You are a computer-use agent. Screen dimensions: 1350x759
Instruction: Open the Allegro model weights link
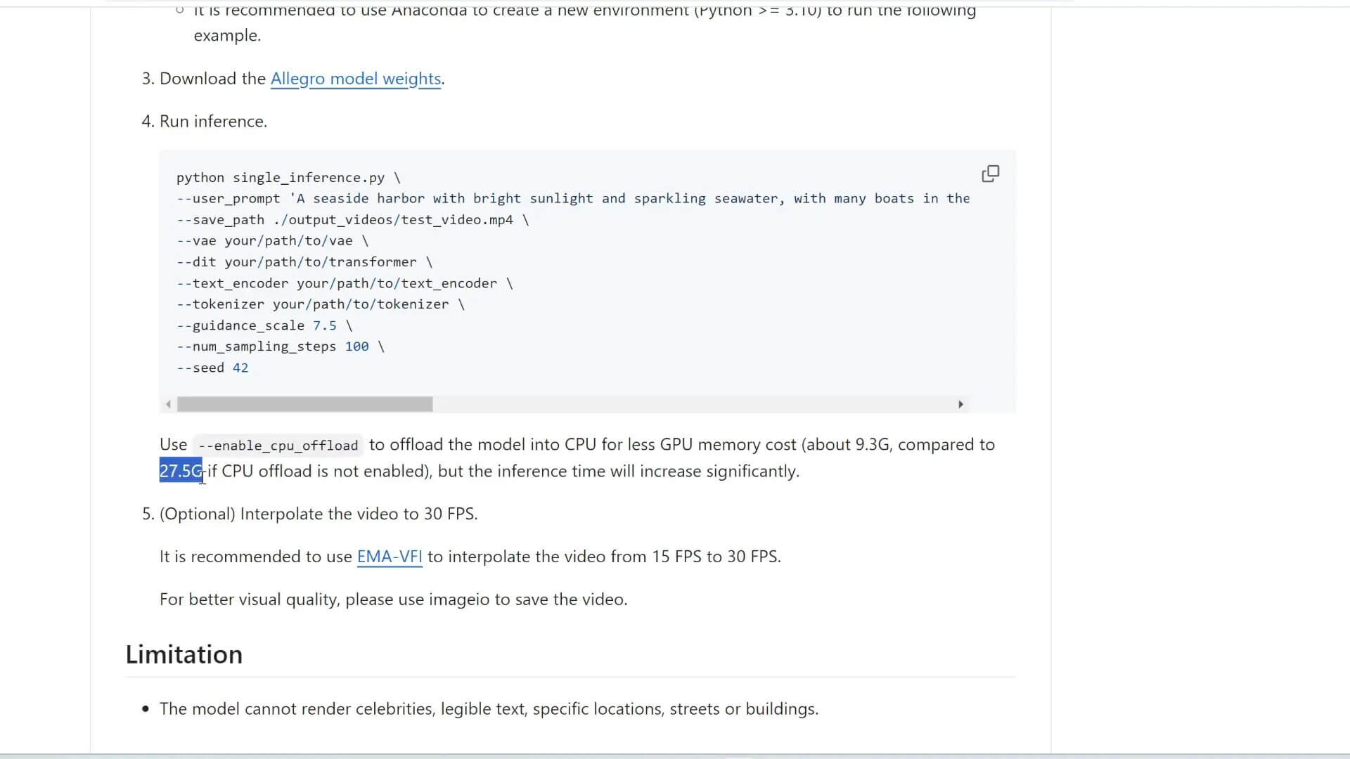pyautogui.click(x=356, y=79)
